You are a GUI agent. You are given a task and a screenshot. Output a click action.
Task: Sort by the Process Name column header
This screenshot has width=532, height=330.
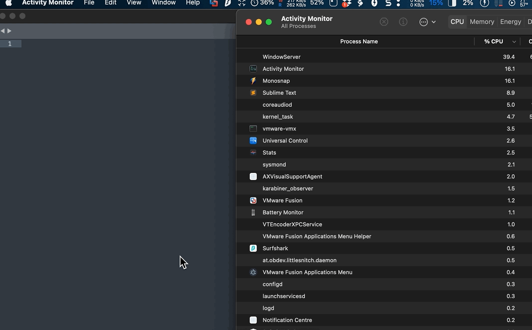pos(359,41)
